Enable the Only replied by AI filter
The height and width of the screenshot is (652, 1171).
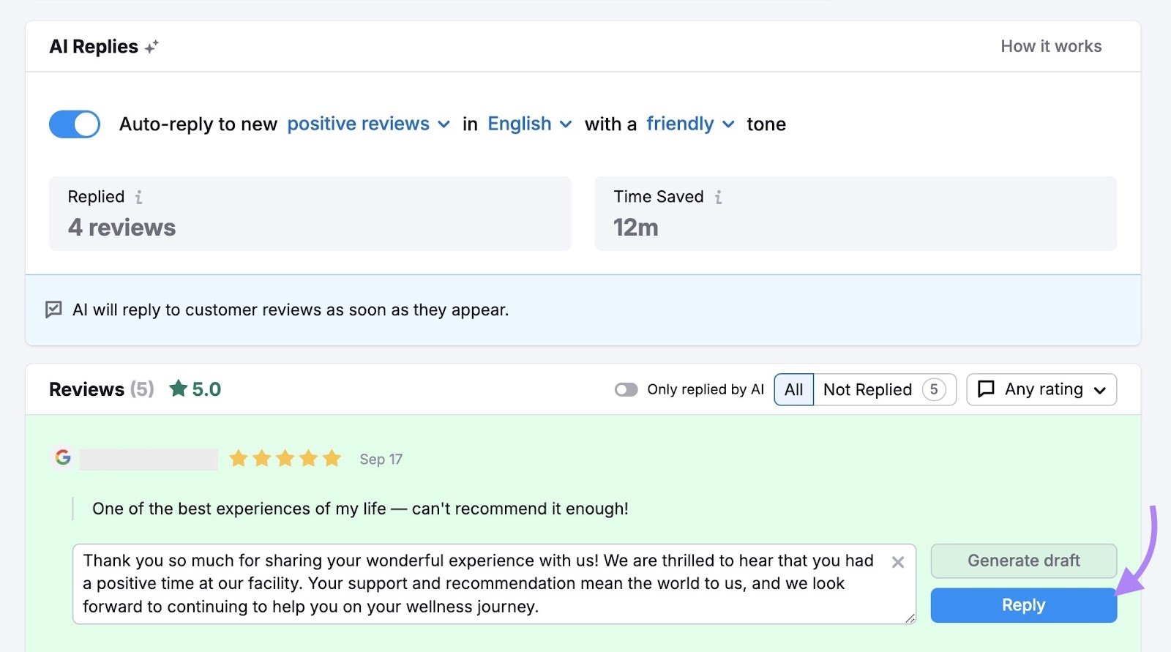pyautogui.click(x=627, y=390)
